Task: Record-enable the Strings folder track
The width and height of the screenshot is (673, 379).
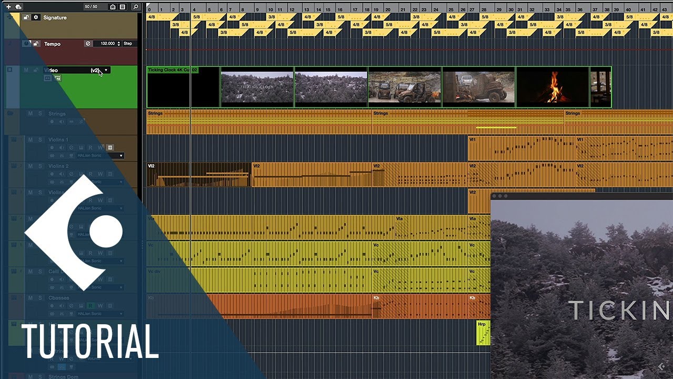Action: (52, 122)
